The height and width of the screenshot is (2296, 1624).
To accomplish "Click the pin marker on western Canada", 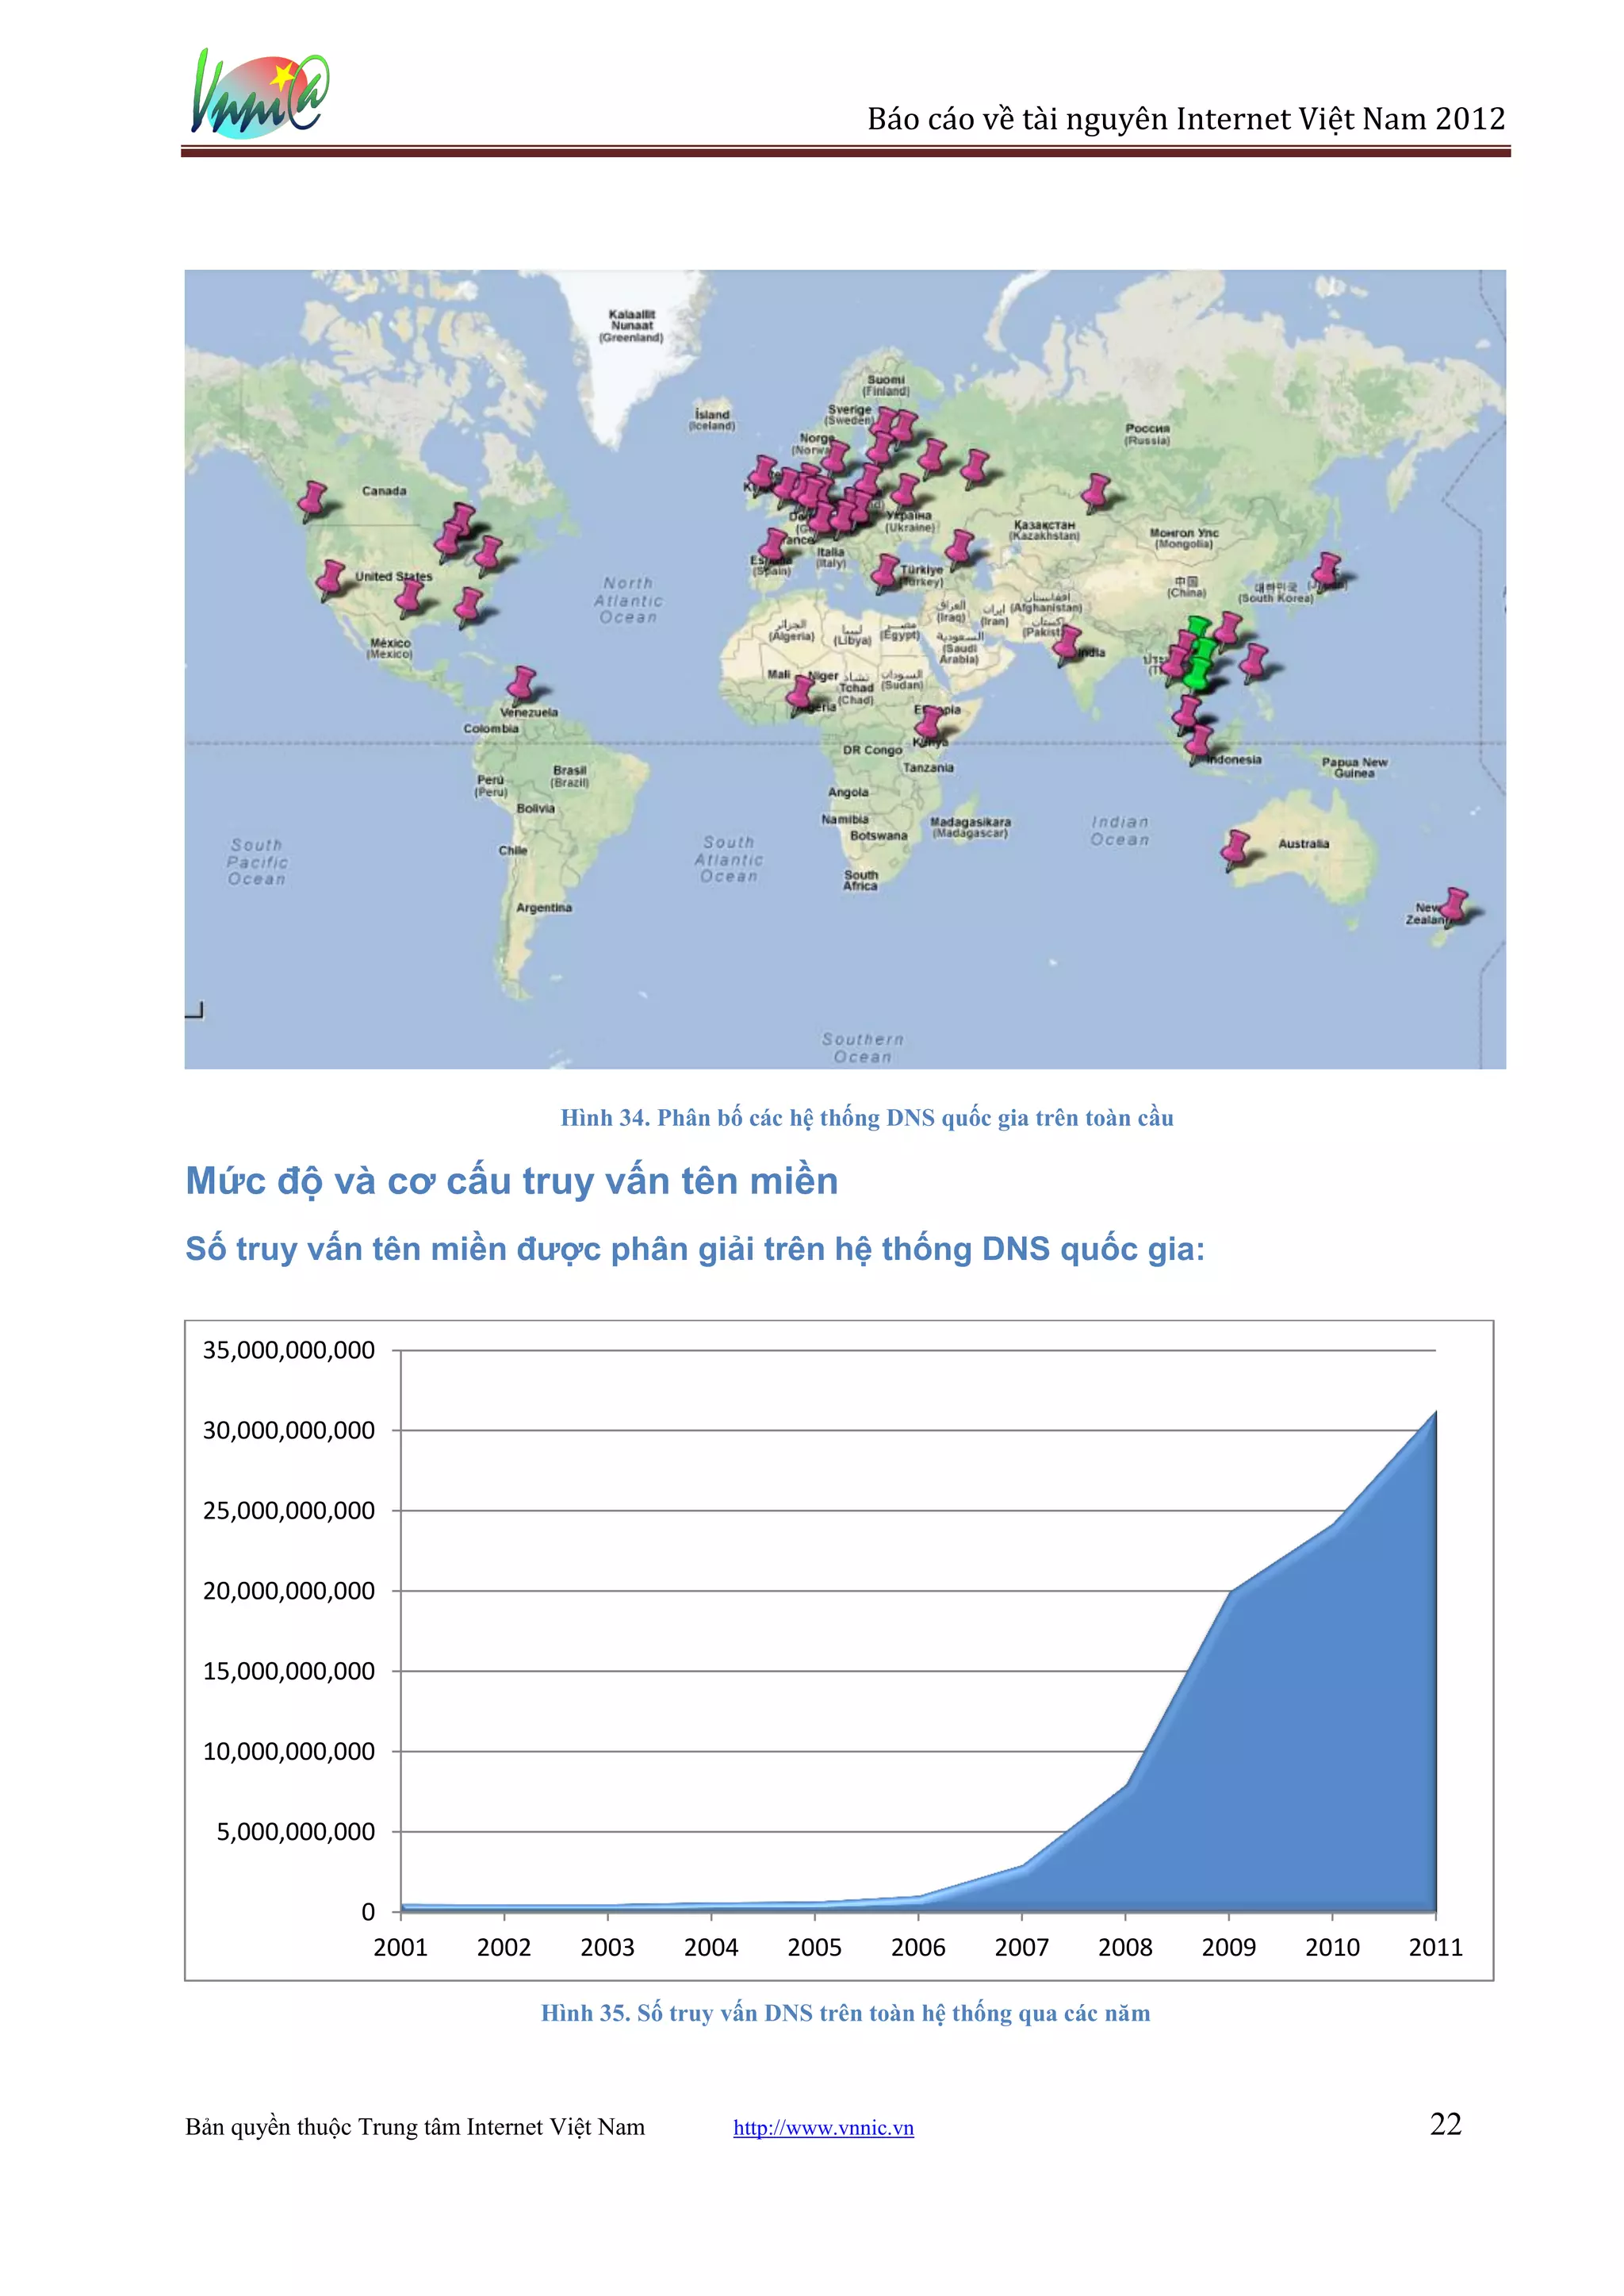I will click(x=313, y=501).
